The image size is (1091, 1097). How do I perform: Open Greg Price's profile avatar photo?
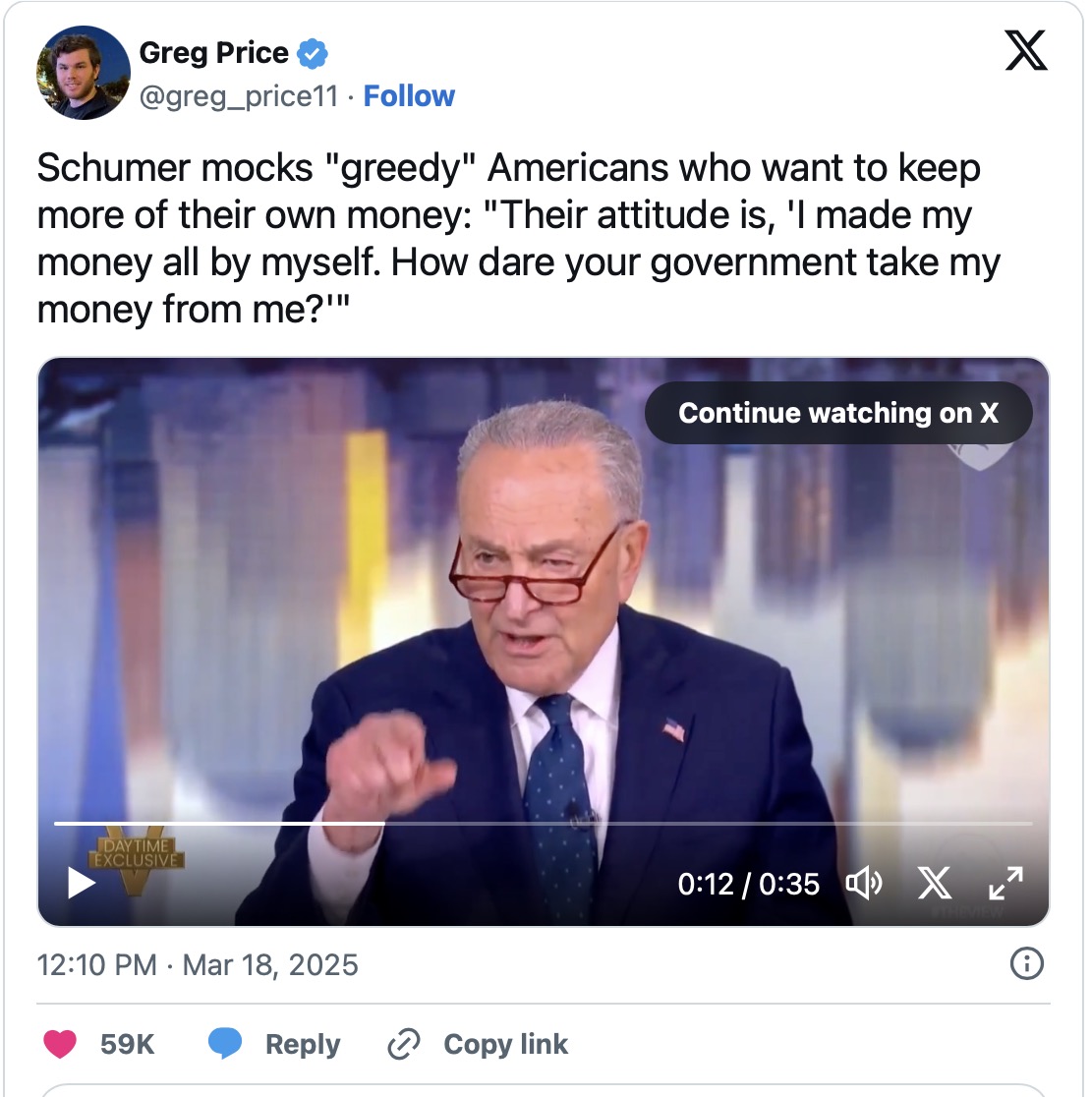(84, 73)
